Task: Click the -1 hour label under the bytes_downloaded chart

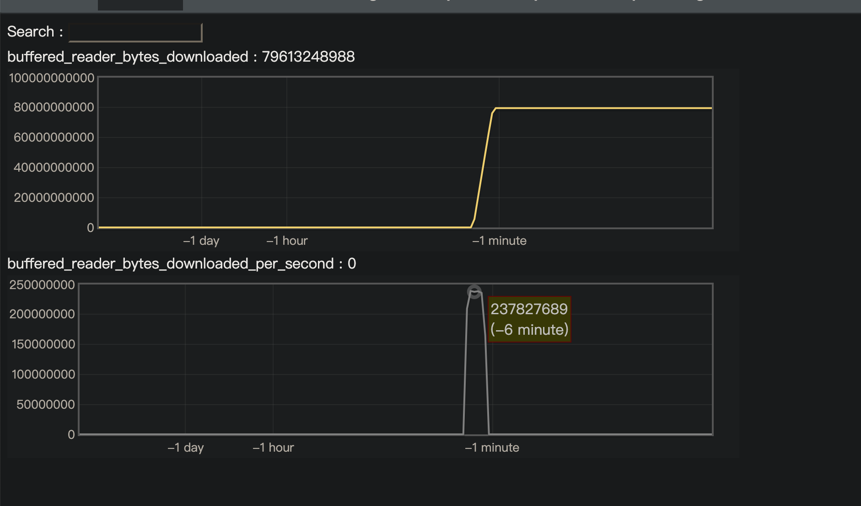Action: [287, 241]
